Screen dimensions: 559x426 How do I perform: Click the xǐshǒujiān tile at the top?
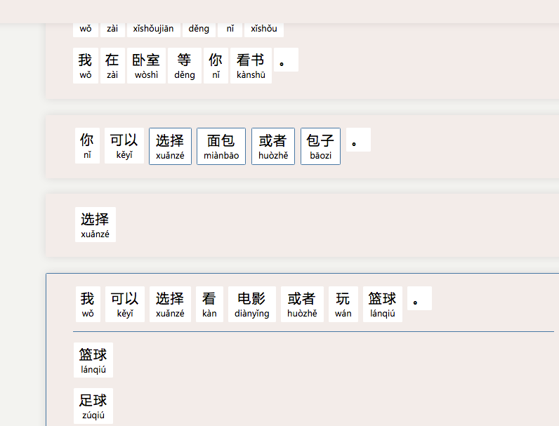click(x=153, y=29)
